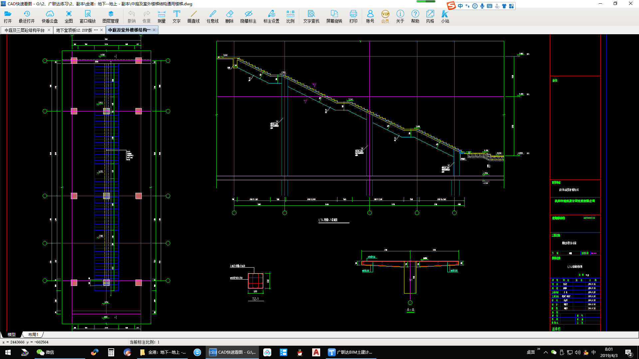
Task: Activate 窗口缩放 window zoom tool
Action: [88, 16]
